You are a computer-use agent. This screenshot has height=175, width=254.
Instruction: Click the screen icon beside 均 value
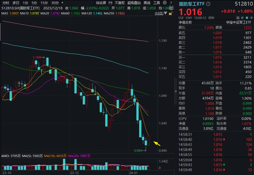pyautogui.click(x=171, y=8)
